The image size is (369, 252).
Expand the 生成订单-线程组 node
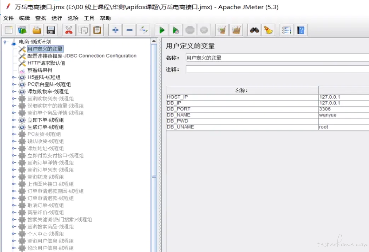point(14,127)
